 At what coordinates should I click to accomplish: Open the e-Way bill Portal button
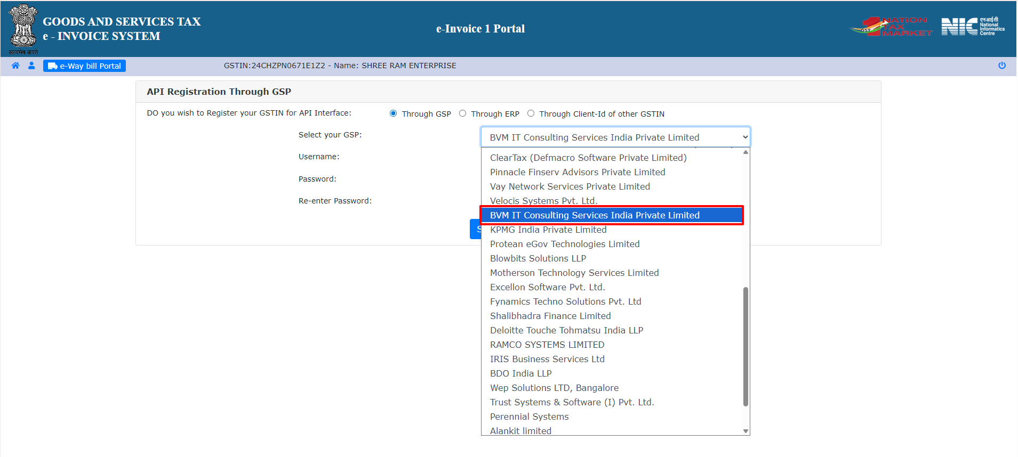pyautogui.click(x=84, y=66)
